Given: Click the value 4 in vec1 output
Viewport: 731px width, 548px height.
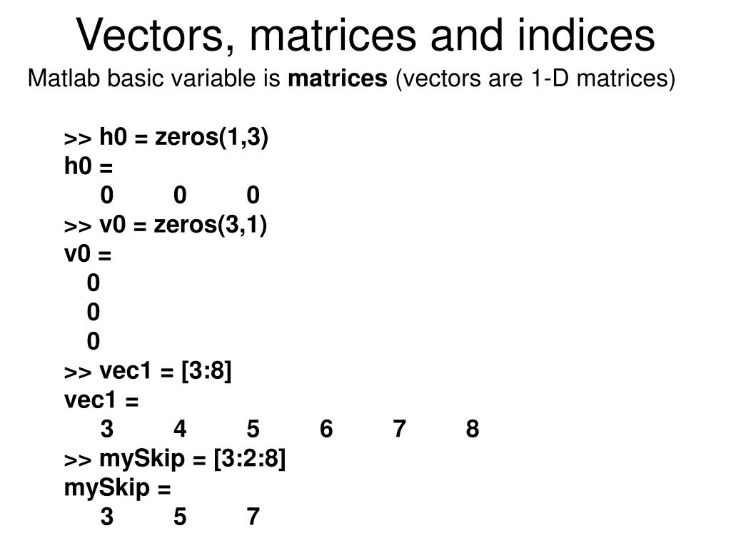Looking at the screenshot, I should (180, 429).
